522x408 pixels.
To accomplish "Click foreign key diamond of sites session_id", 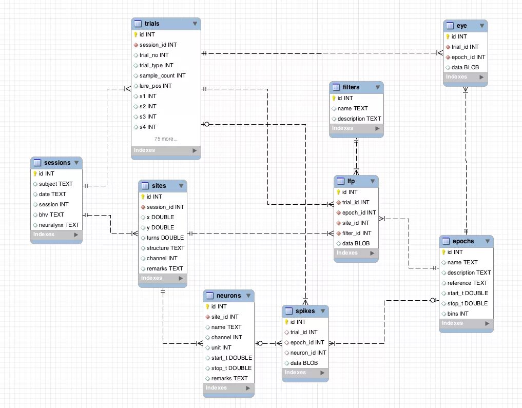I will pyautogui.click(x=143, y=207).
